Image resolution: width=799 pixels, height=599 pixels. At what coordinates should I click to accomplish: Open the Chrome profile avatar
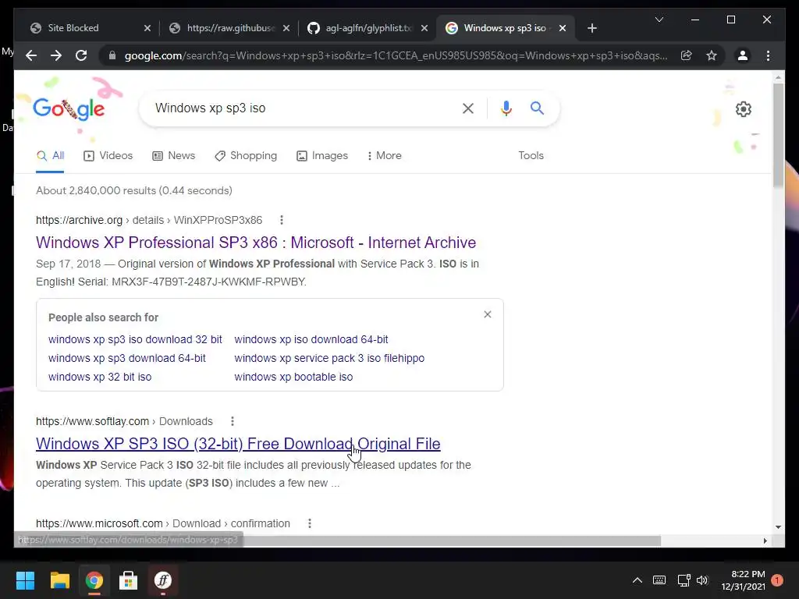pos(743,55)
